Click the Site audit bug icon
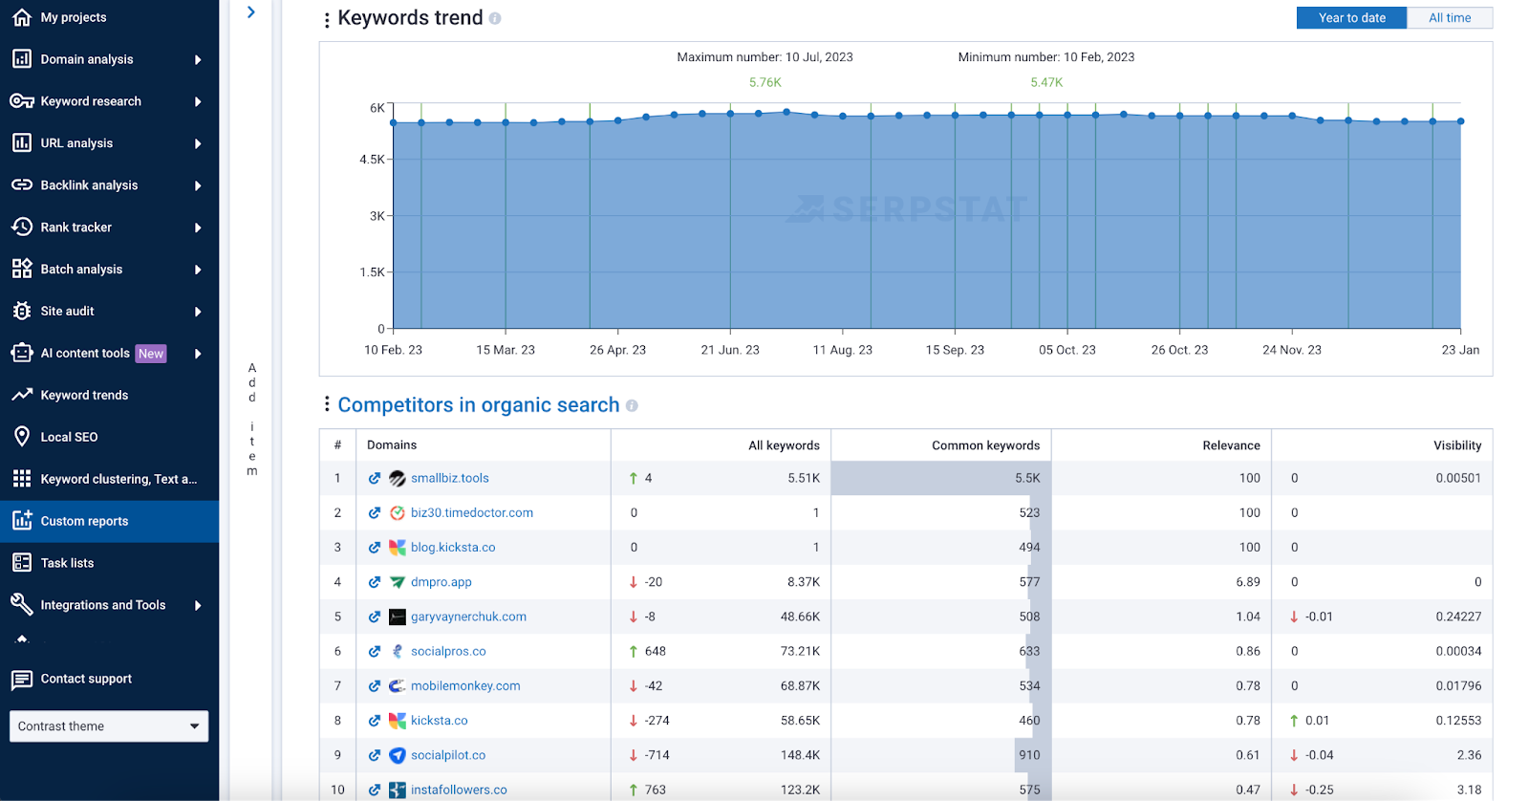The image size is (1529, 801). [x=21, y=312]
